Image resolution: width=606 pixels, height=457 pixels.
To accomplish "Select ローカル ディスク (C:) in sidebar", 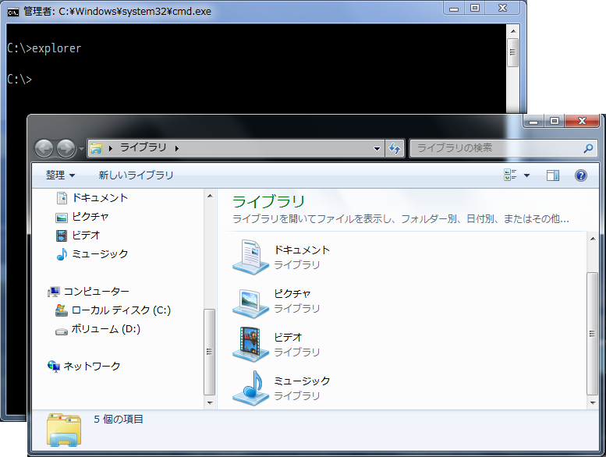I will pos(120,310).
